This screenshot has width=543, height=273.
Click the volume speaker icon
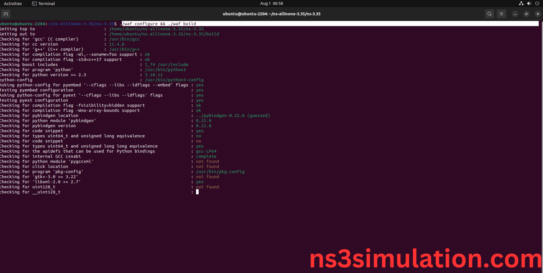529,4
